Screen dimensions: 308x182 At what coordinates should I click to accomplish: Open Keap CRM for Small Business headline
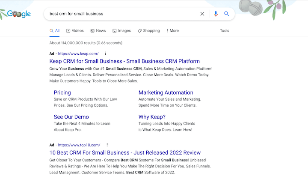click(124, 61)
